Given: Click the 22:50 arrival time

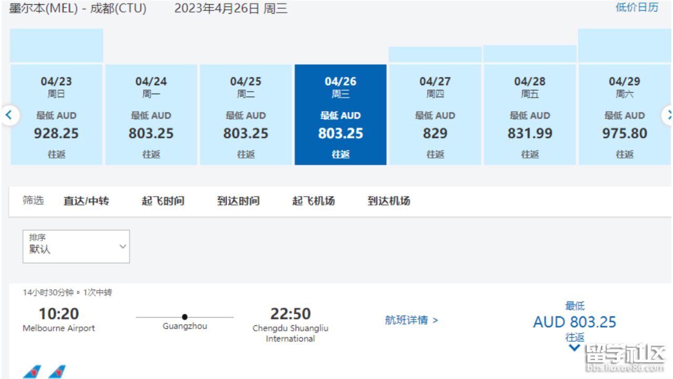Looking at the screenshot, I should tap(290, 314).
